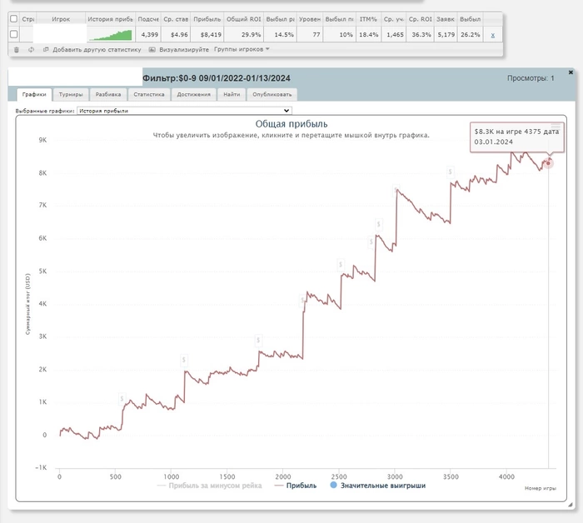Toggle Прибыль за минусом рейка series in legend
The height and width of the screenshot is (523, 583).
pyautogui.click(x=210, y=486)
